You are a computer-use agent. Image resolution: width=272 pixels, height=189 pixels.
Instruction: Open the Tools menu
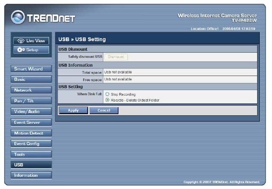pyautogui.click(x=31, y=154)
